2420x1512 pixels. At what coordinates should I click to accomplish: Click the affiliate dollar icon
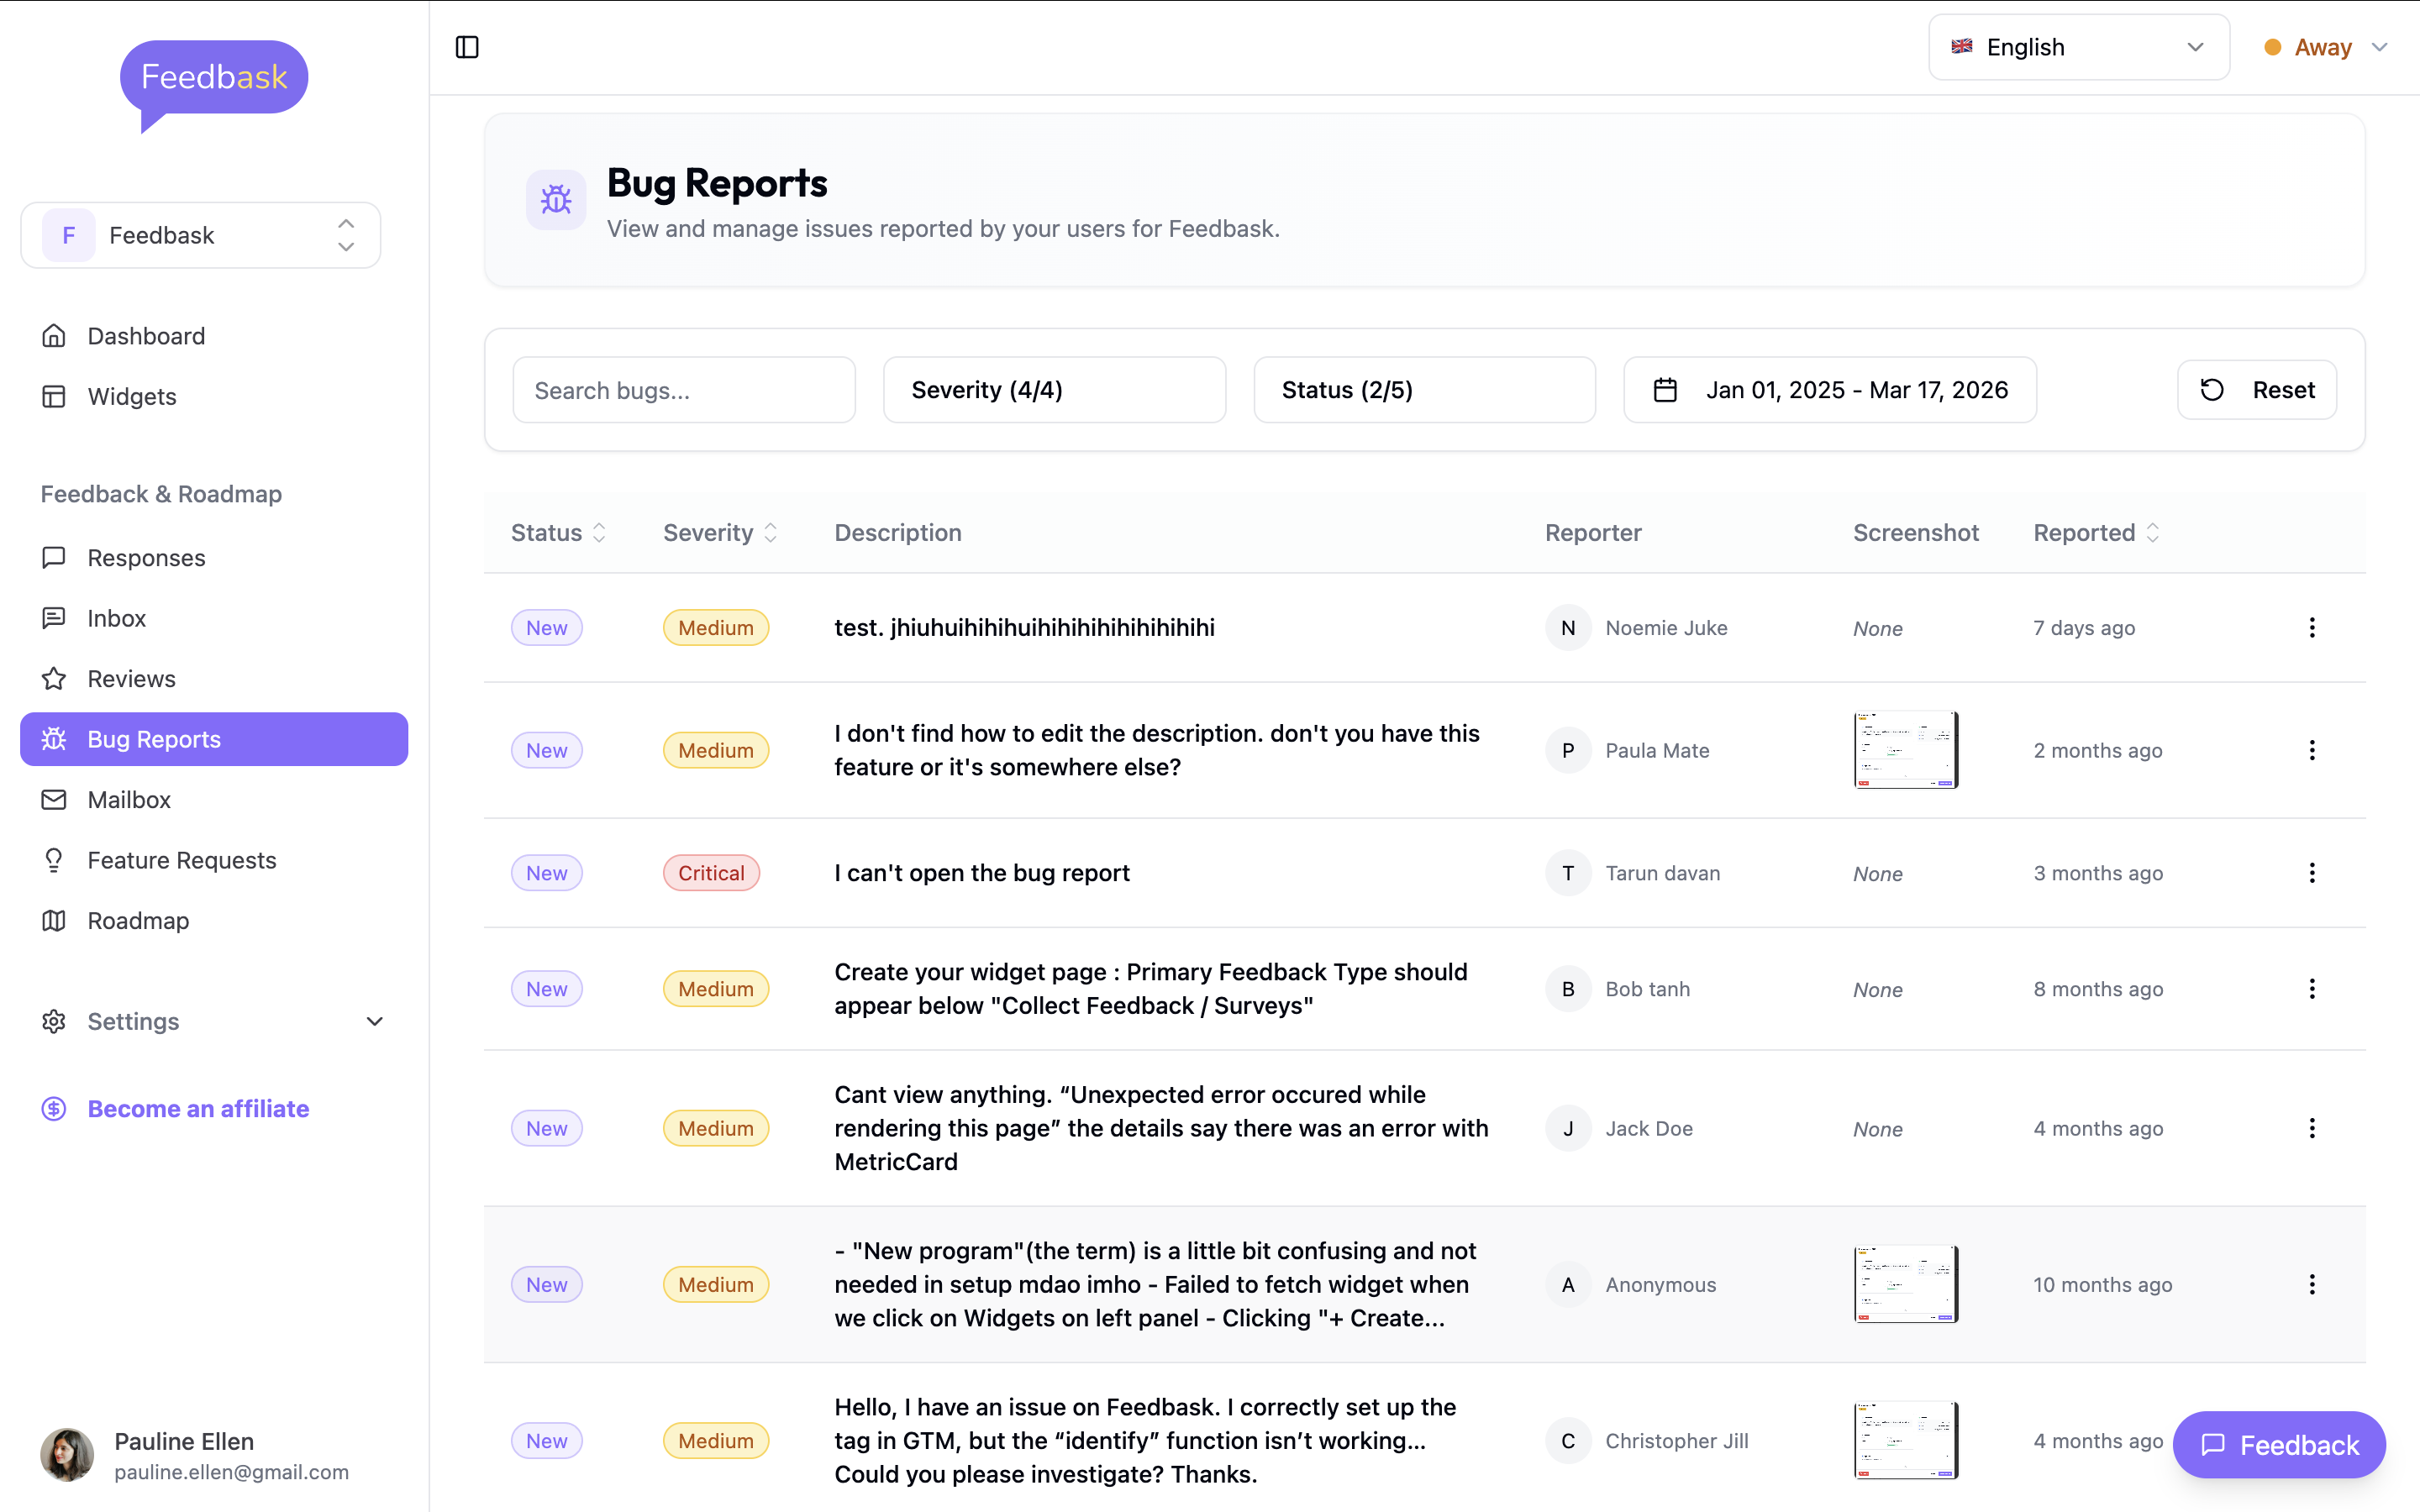coord(53,1108)
